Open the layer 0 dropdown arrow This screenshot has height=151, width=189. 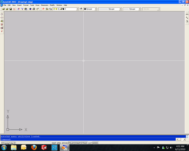(x=77, y=9)
